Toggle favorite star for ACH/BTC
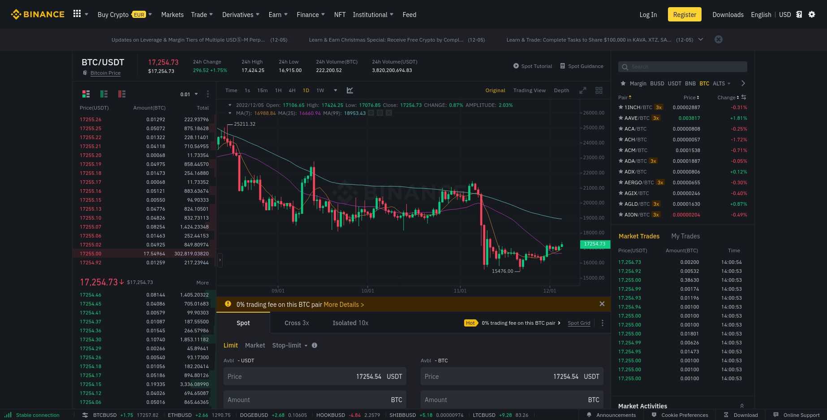827x420 pixels. [620, 140]
